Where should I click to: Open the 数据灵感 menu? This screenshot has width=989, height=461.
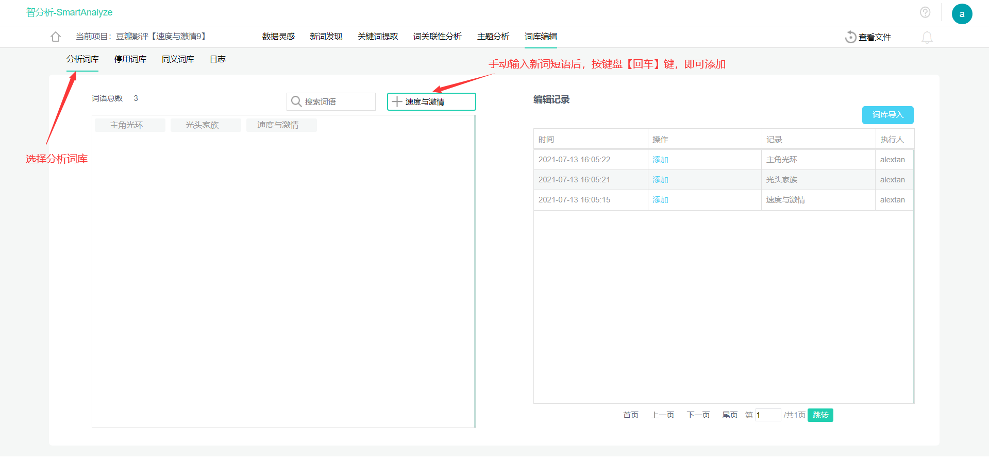(x=278, y=37)
